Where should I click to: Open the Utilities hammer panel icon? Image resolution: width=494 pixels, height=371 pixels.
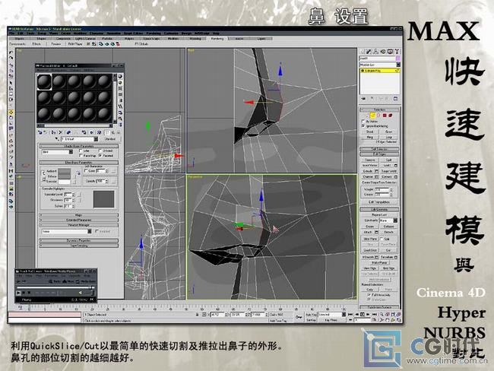tap(397, 52)
